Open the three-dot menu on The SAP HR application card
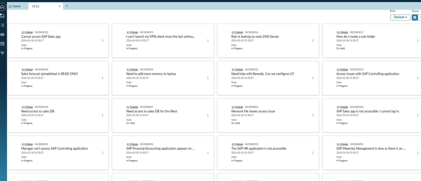 313,153
